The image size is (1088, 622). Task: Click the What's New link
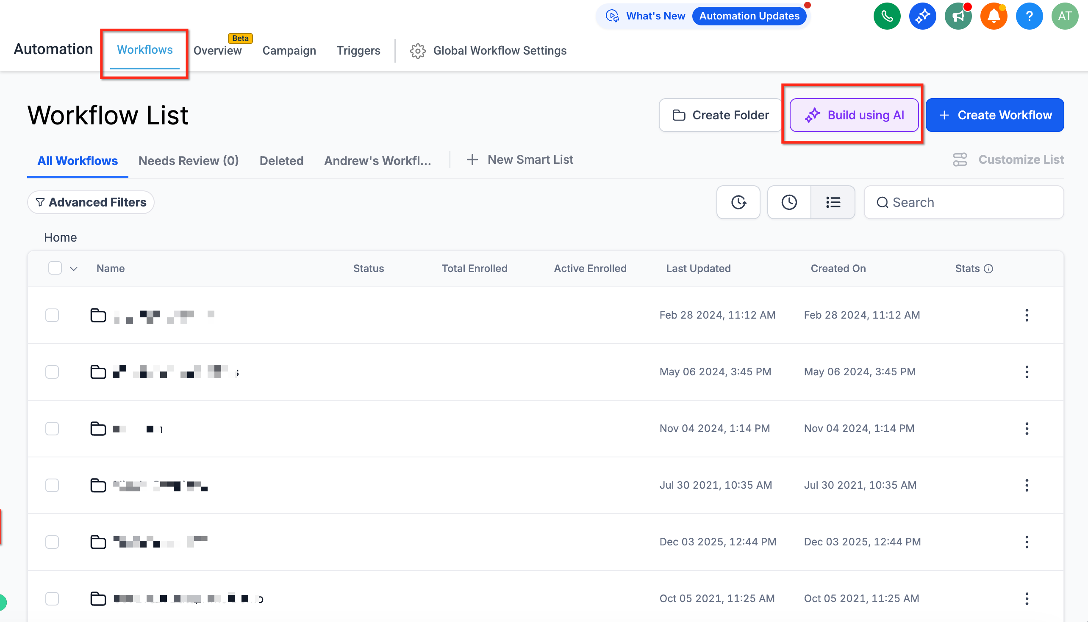click(655, 16)
